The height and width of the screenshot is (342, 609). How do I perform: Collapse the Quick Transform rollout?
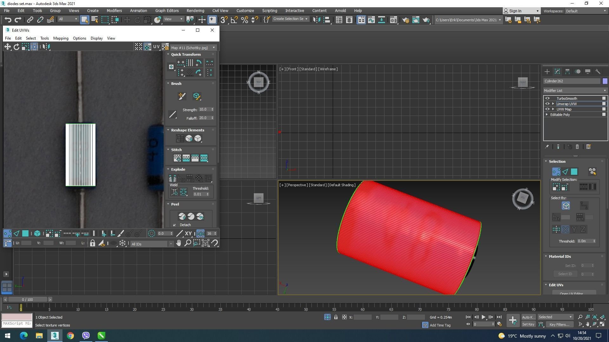point(186,54)
